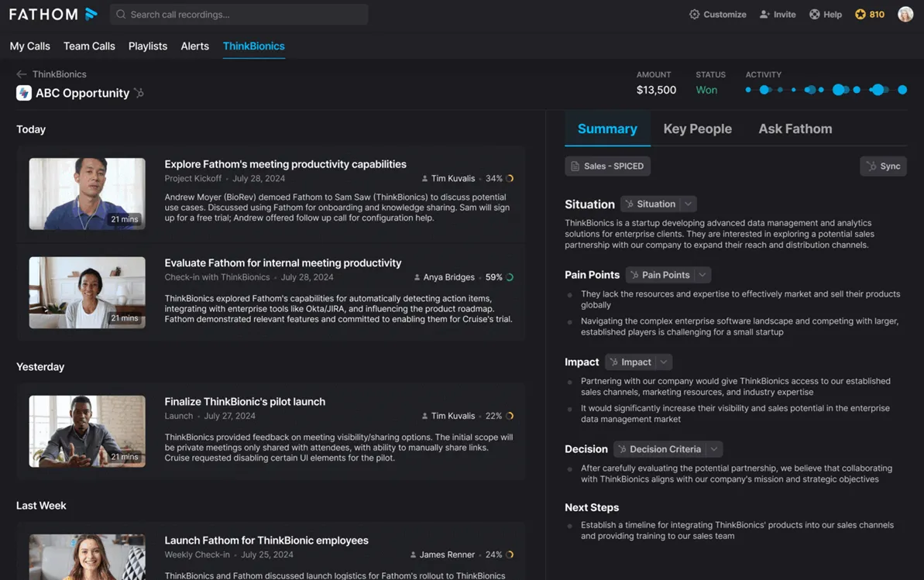This screenshot has height=580, width=924.
Task: Click the back arrow beside ThinkBionics
Action: [22, 74]
